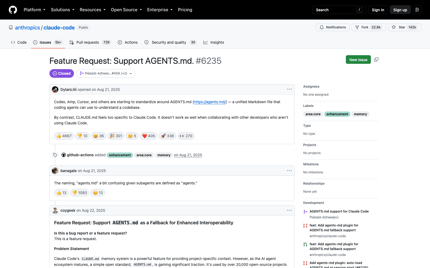Switch to the Code tab
The image size is (430, 268).
click(x=19, y=42)
